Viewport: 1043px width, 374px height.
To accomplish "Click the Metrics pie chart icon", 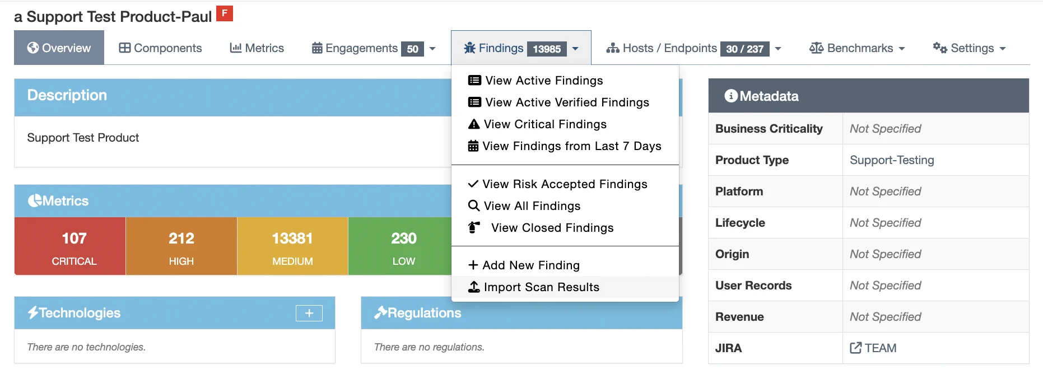I will point(35,201).
